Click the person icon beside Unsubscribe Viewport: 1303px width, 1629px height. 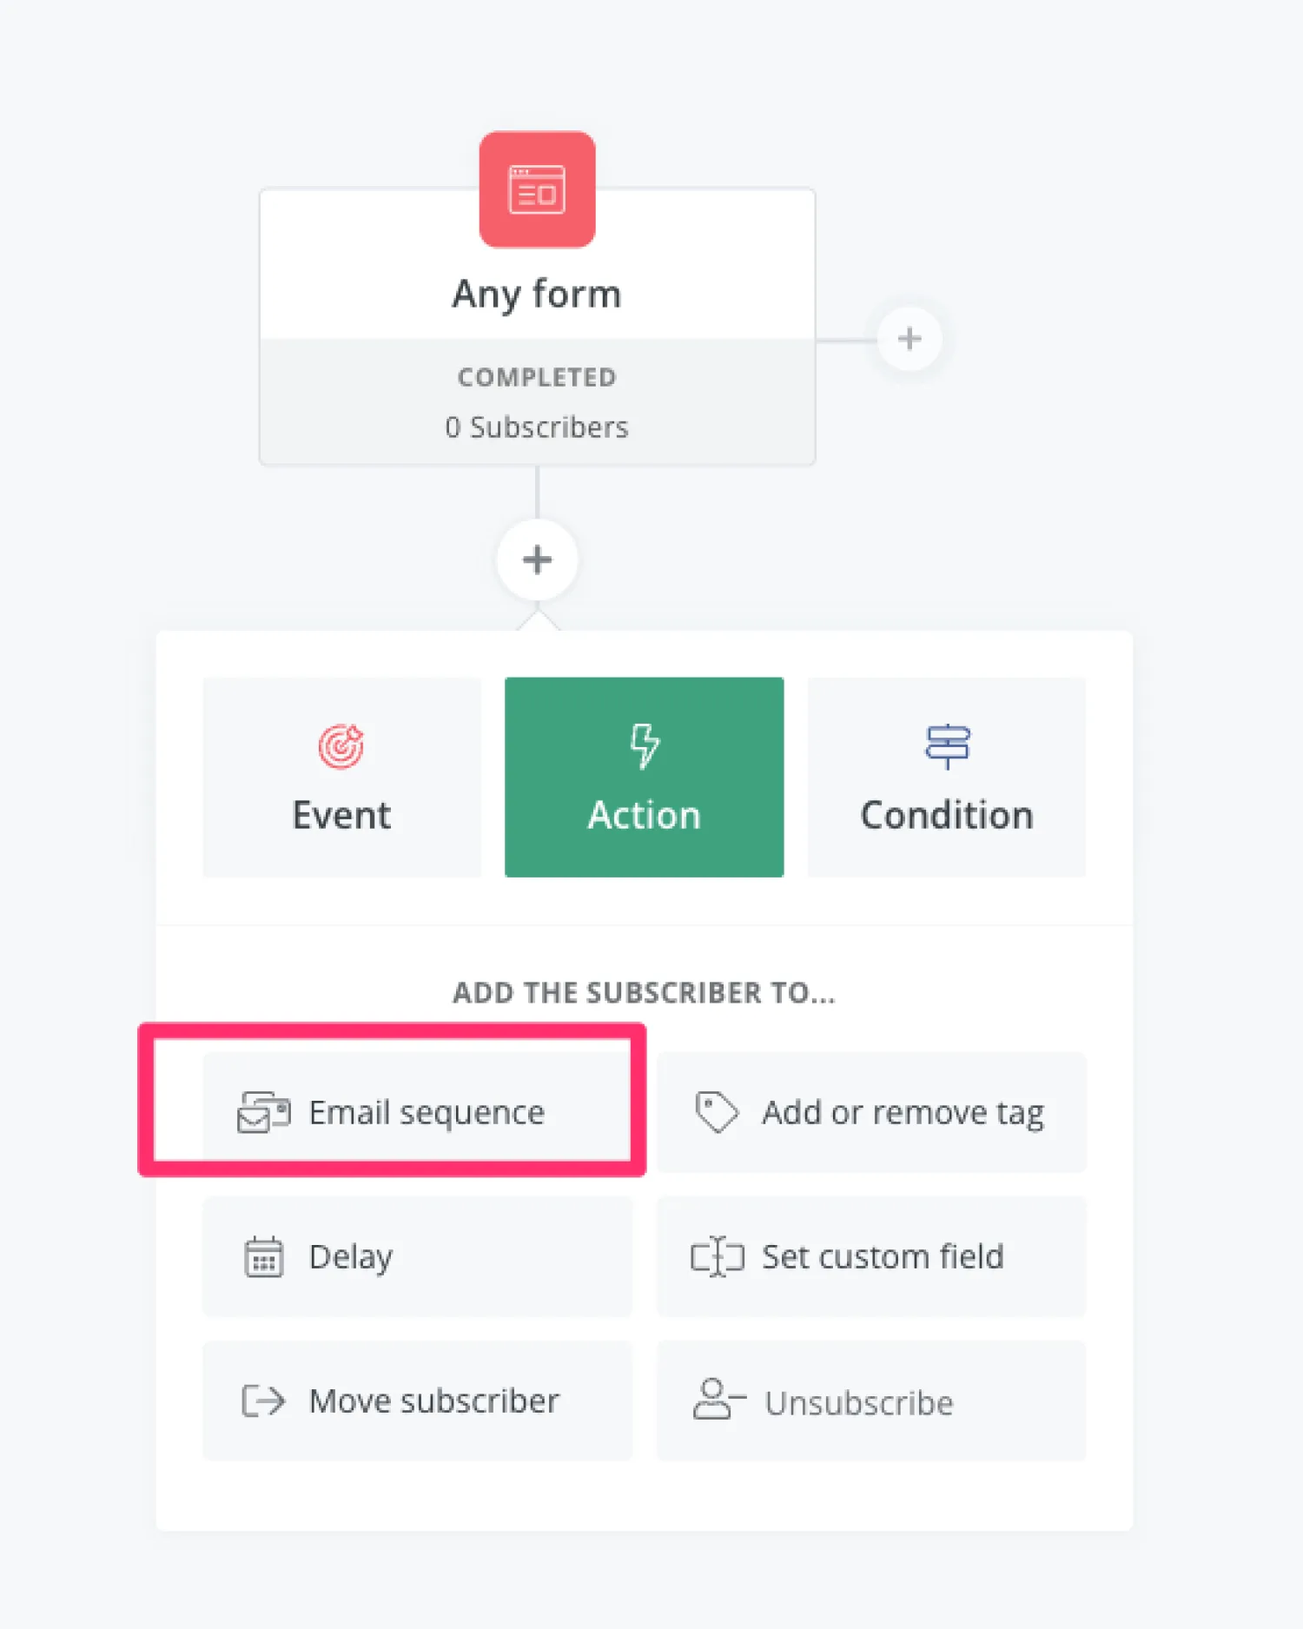[718, 1400]
